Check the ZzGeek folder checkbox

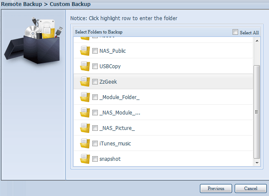95,82
